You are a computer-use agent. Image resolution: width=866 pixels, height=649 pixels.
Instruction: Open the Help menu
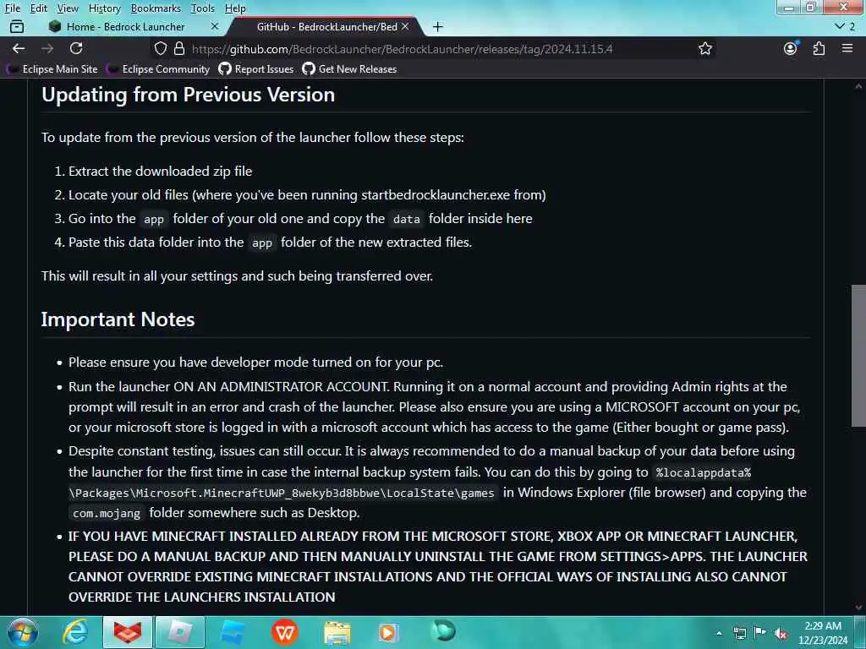[x=235, y=8]
